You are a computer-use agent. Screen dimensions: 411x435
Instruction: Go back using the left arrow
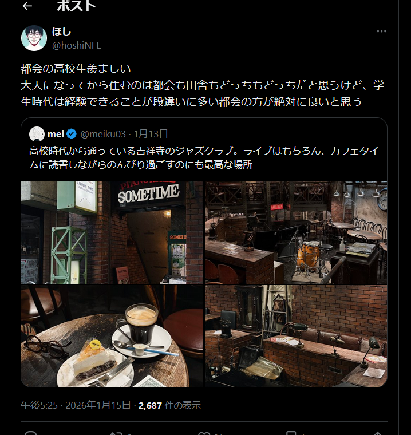(27, 6)
